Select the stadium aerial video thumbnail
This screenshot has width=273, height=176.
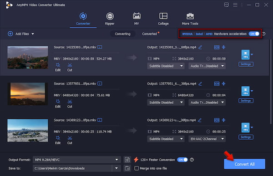pyautogui.click(x=28, y=130)
